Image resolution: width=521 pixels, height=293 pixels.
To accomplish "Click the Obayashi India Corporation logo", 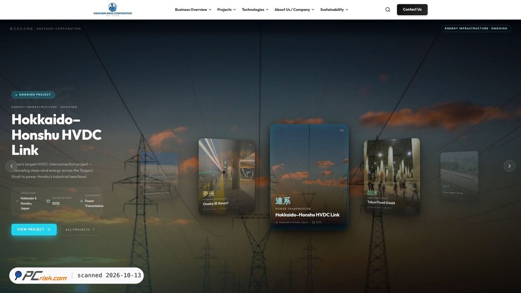I will click(113, 9).
